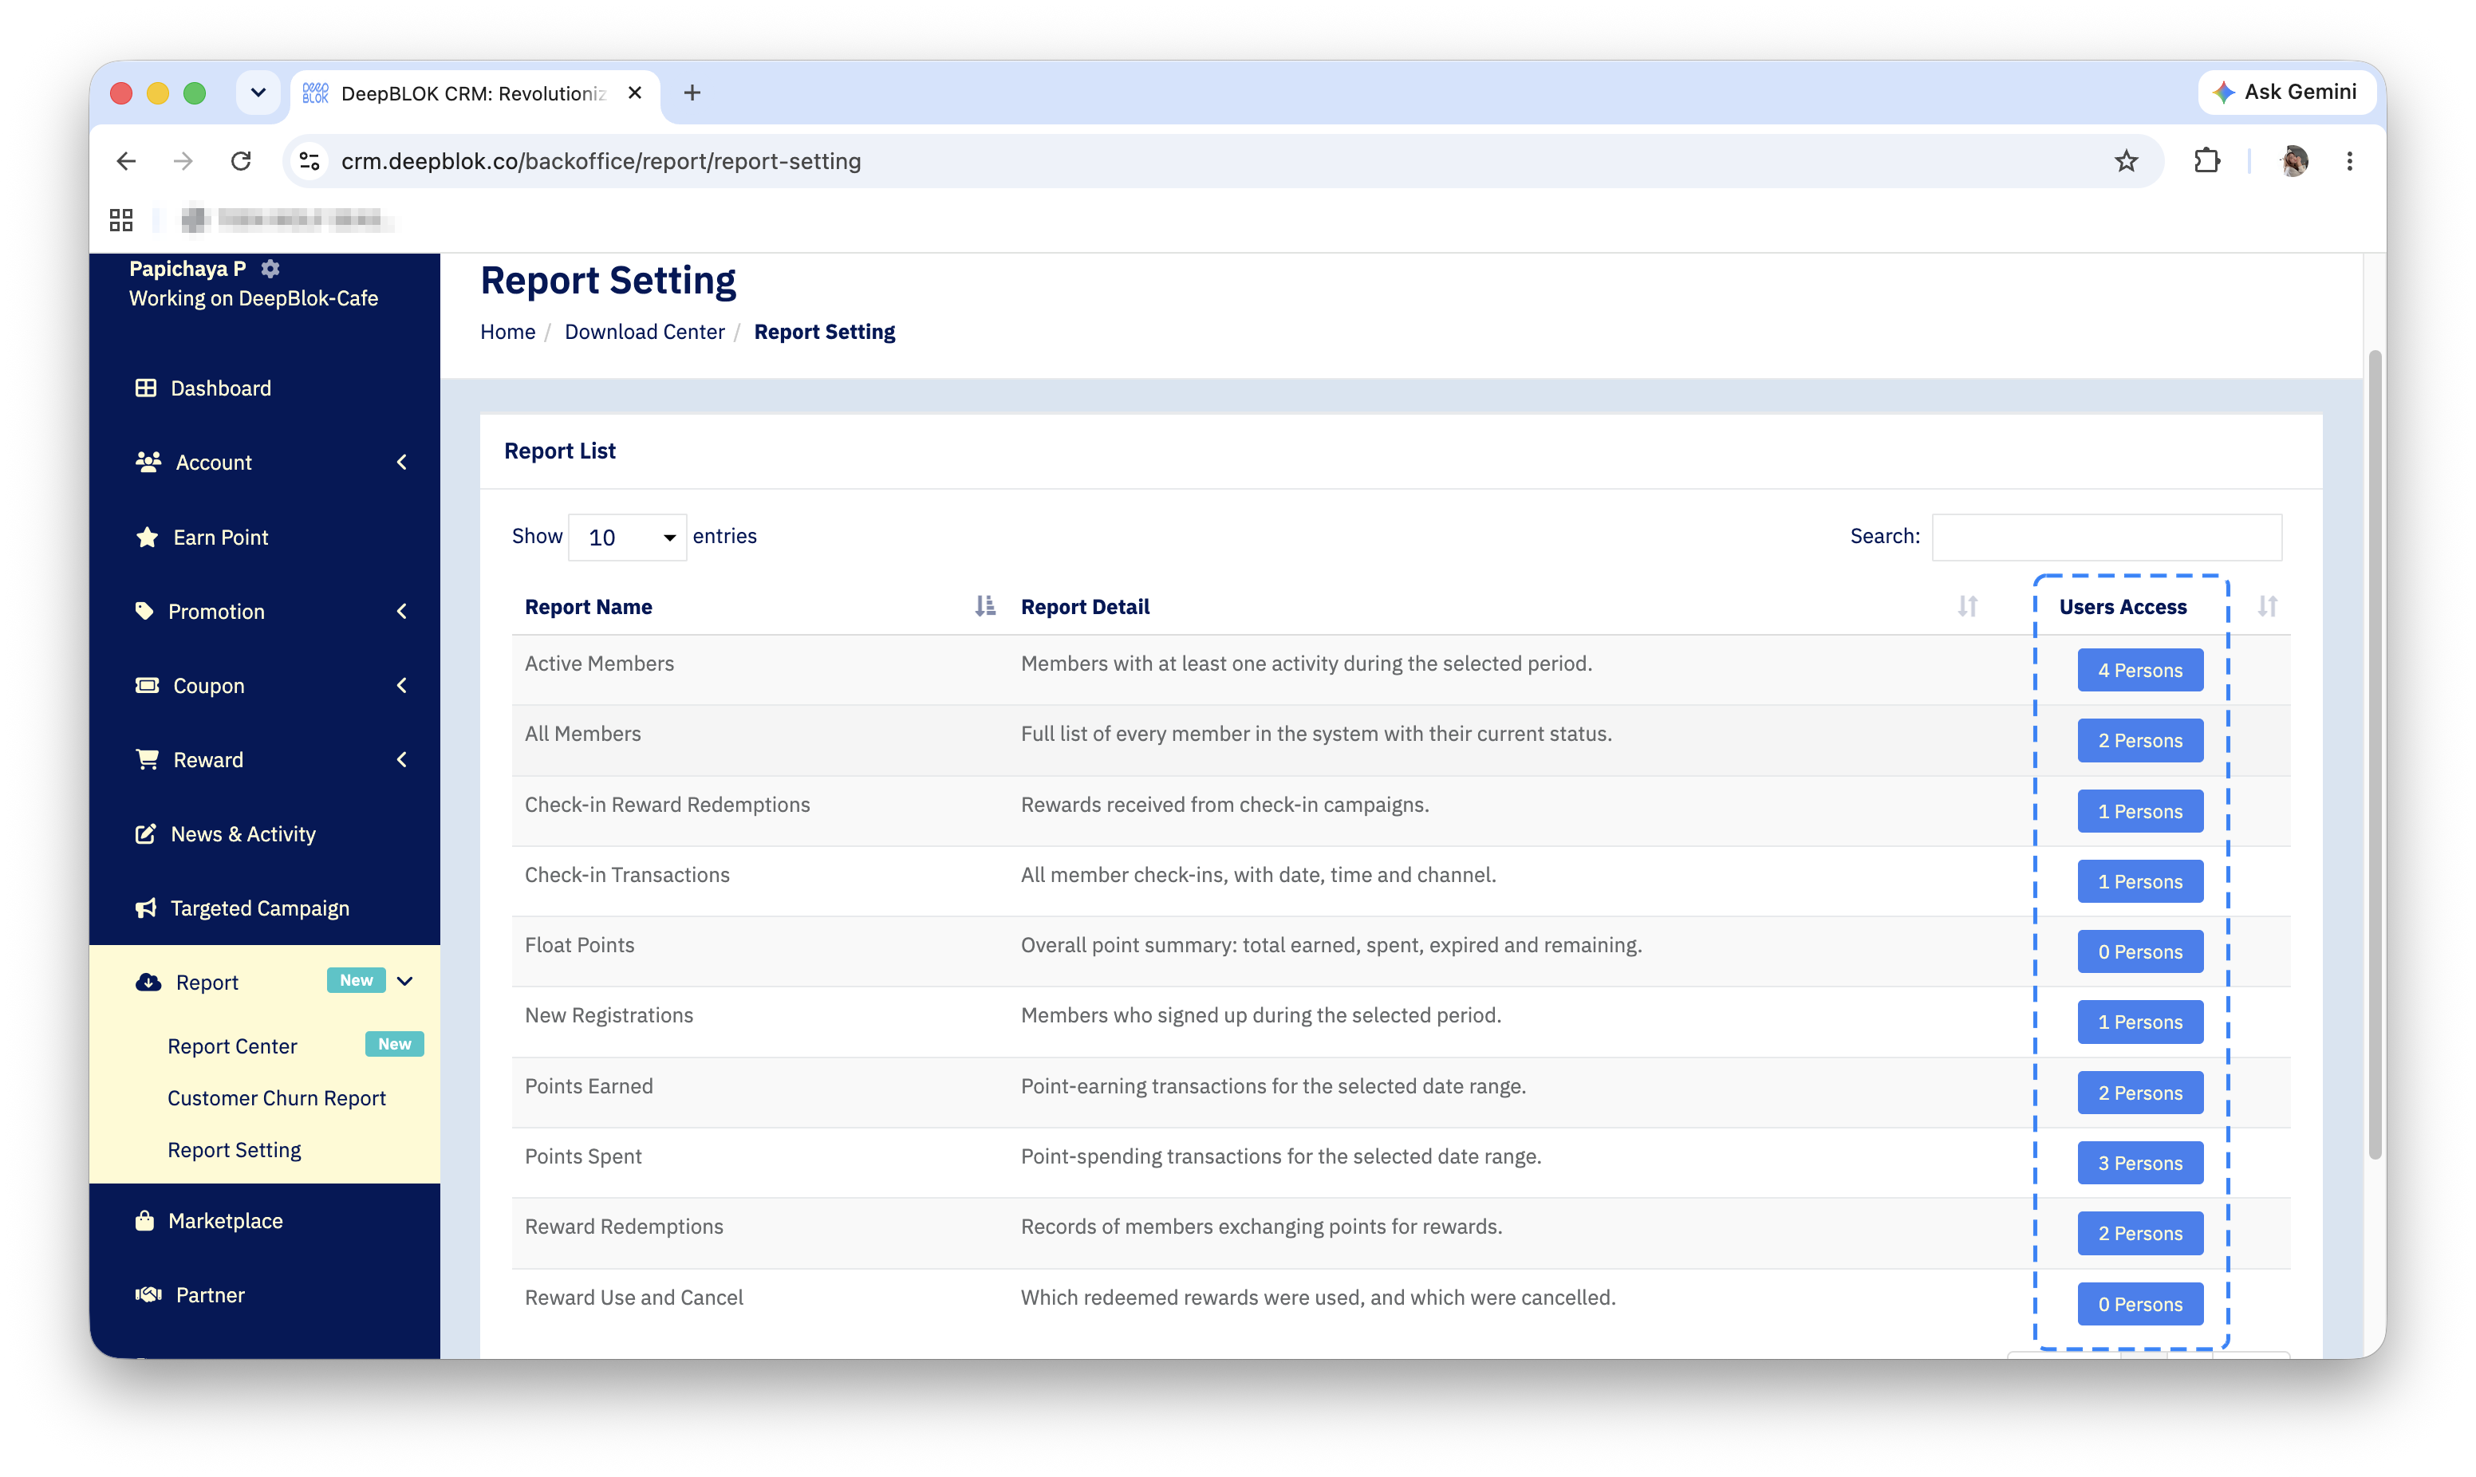Screen dimensions: 2476x1477
Task: Open browser extensions puzzle icon
Action: (x=2206, y=161)
